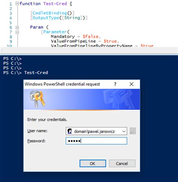Collapse the Param block on line 6
Image resolution: width=178 pixels, height=182 pixels.
pyautogui.click(x=17, y=27)
